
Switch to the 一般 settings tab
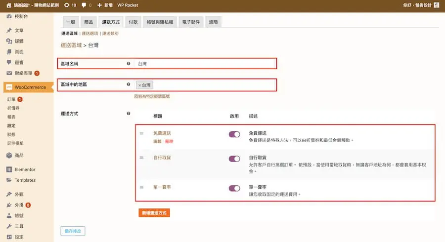(71, 22)
